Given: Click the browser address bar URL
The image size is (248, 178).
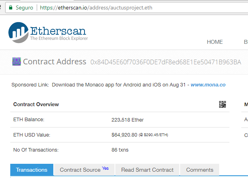Looking at the screenshot, I should (x=96, y=7).
